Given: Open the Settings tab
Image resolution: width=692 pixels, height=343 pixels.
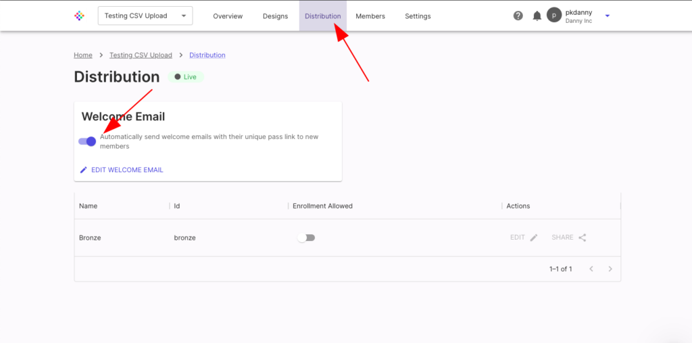Looking at the screenshot, I should [418, 16].
